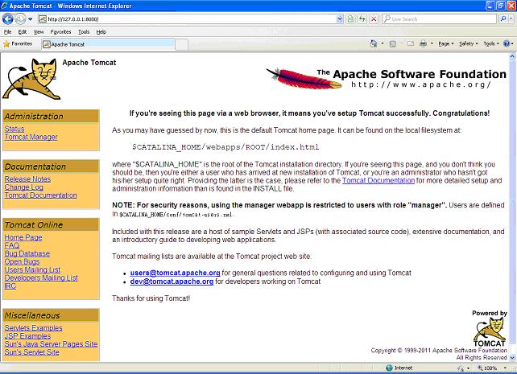Open the 100% zoom level control
Image resolution: width=517 pixels, height=374 pixels.
click(x=492, y=368)
